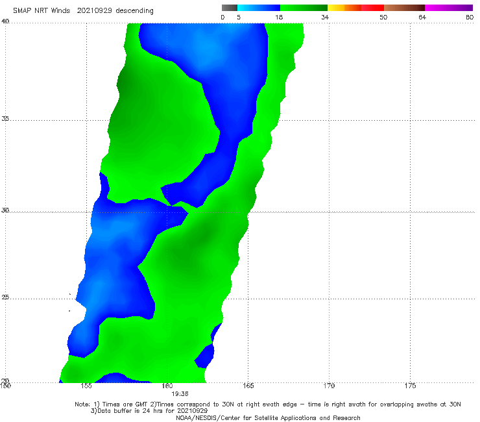The image size is (480, 422).
Task: Click the magenta-purple segment of the color bar
Action: click(449, 8)
